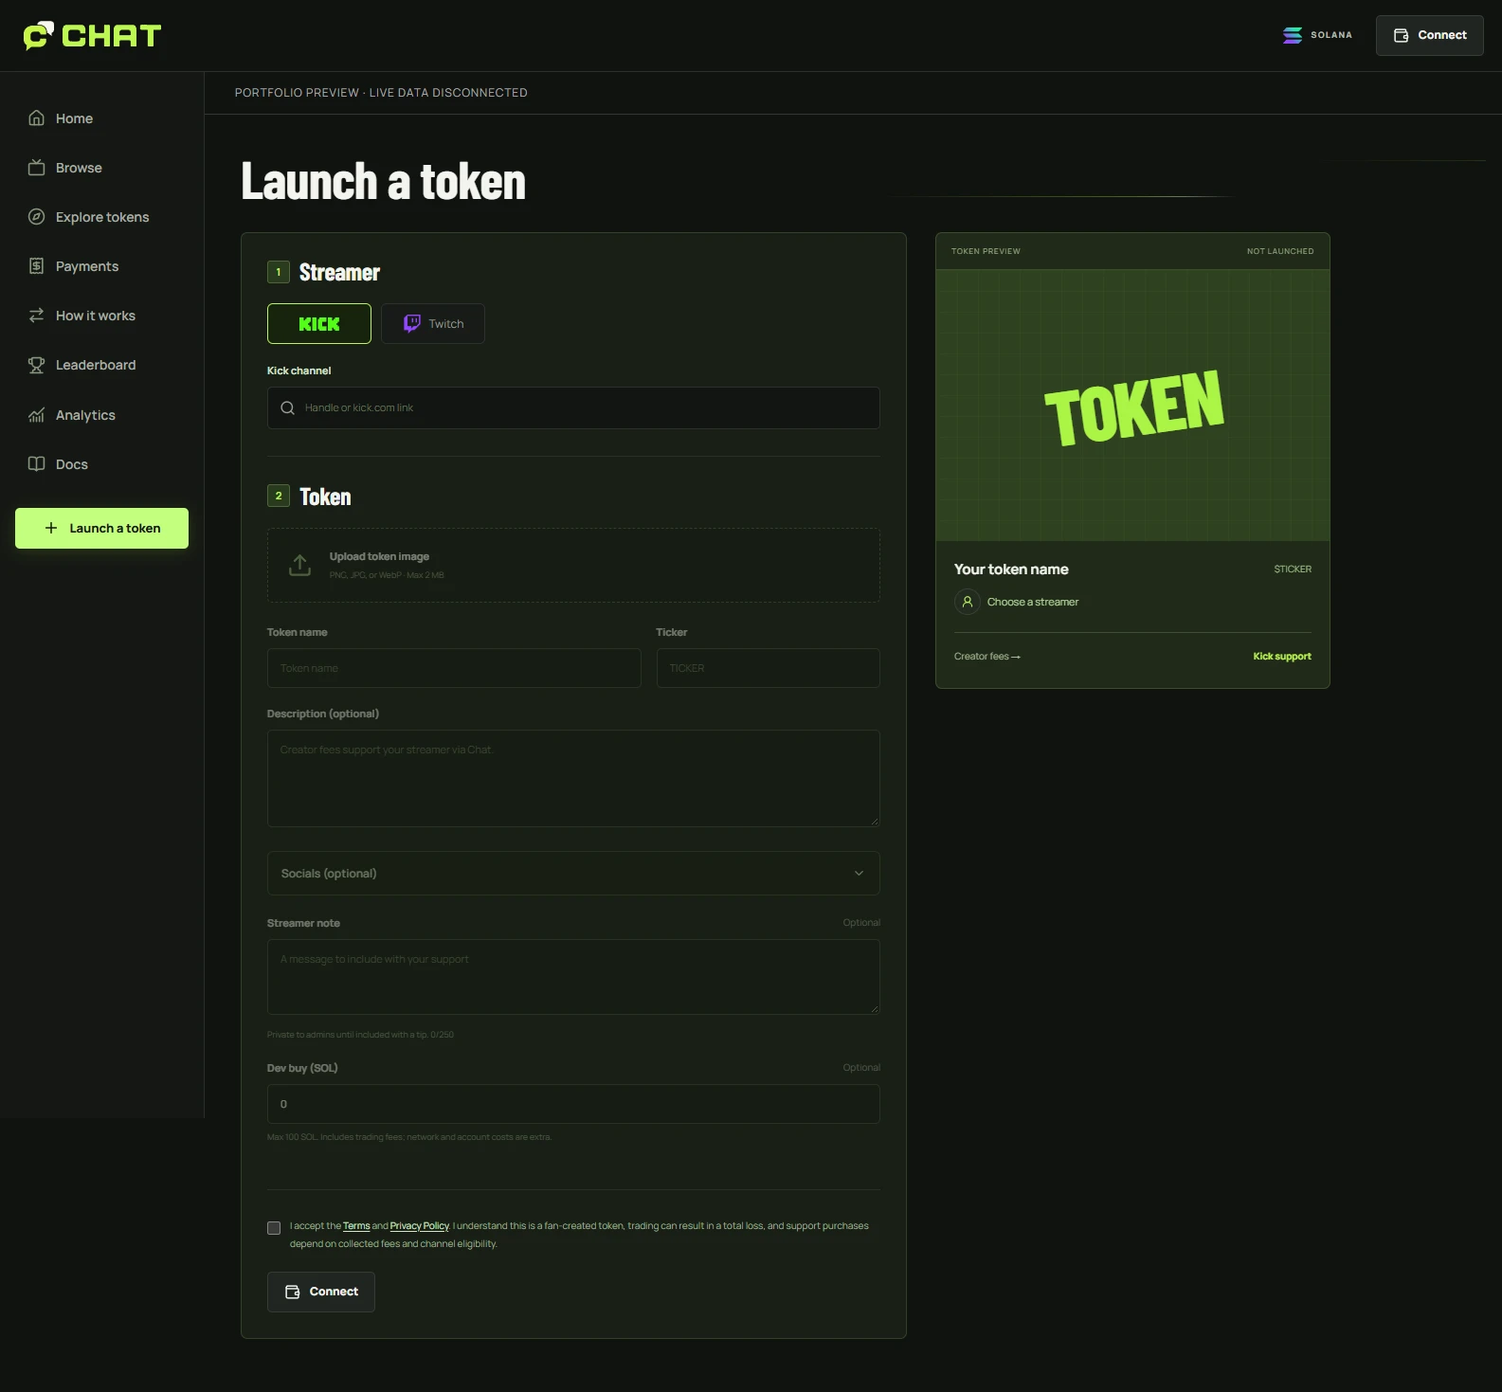Open the Leaderboard page
The image size is (1502, 1392).
[x=101, y=365]
